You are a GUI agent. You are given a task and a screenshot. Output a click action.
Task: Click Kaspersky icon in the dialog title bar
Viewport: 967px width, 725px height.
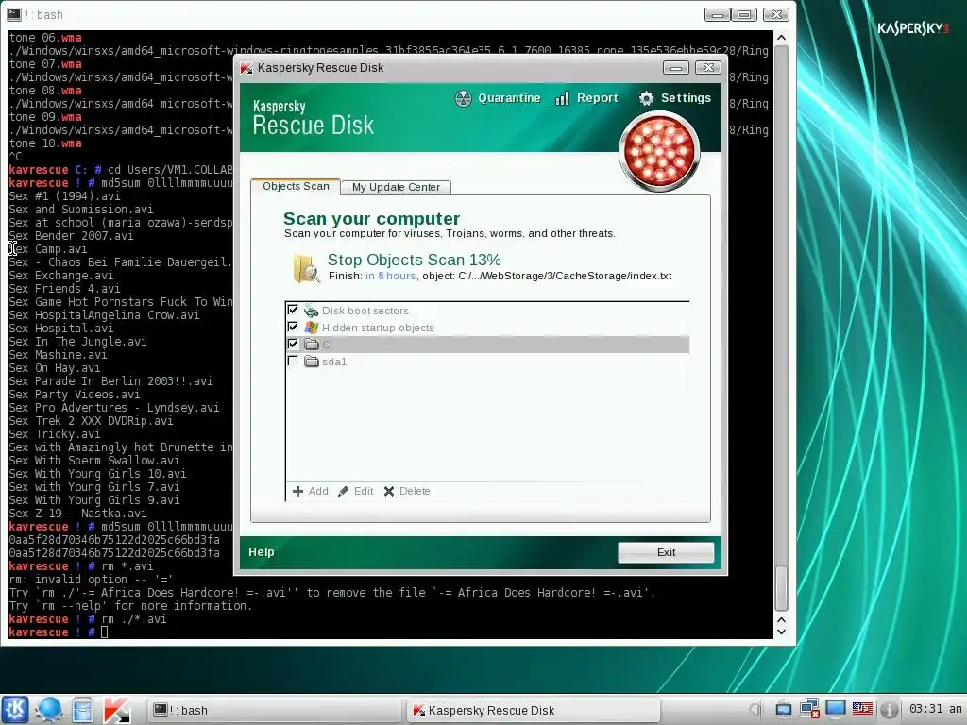tap(246, 68)
